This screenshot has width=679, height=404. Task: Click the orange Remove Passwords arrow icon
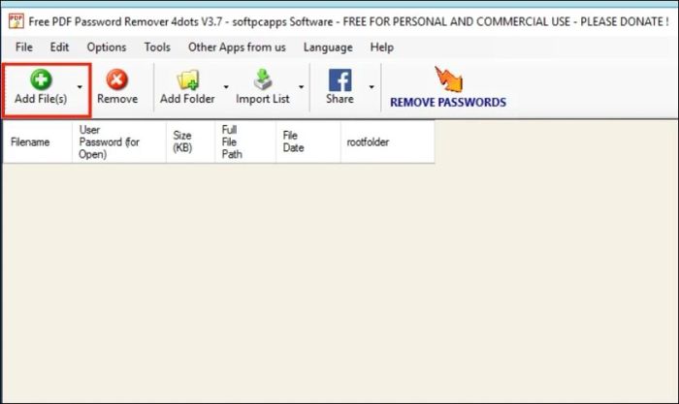pos(448,79)
